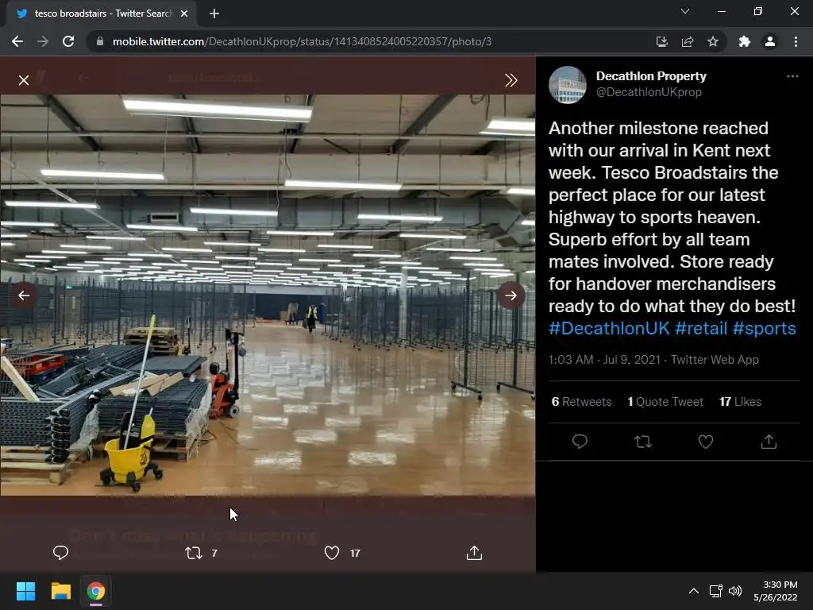Click the share icon in the side panel

[x=769, y=442]
